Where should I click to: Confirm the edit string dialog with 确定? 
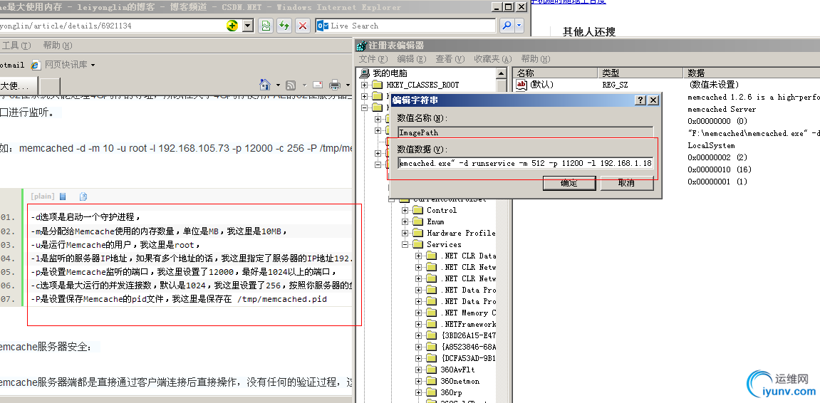(x=569, y=183)
